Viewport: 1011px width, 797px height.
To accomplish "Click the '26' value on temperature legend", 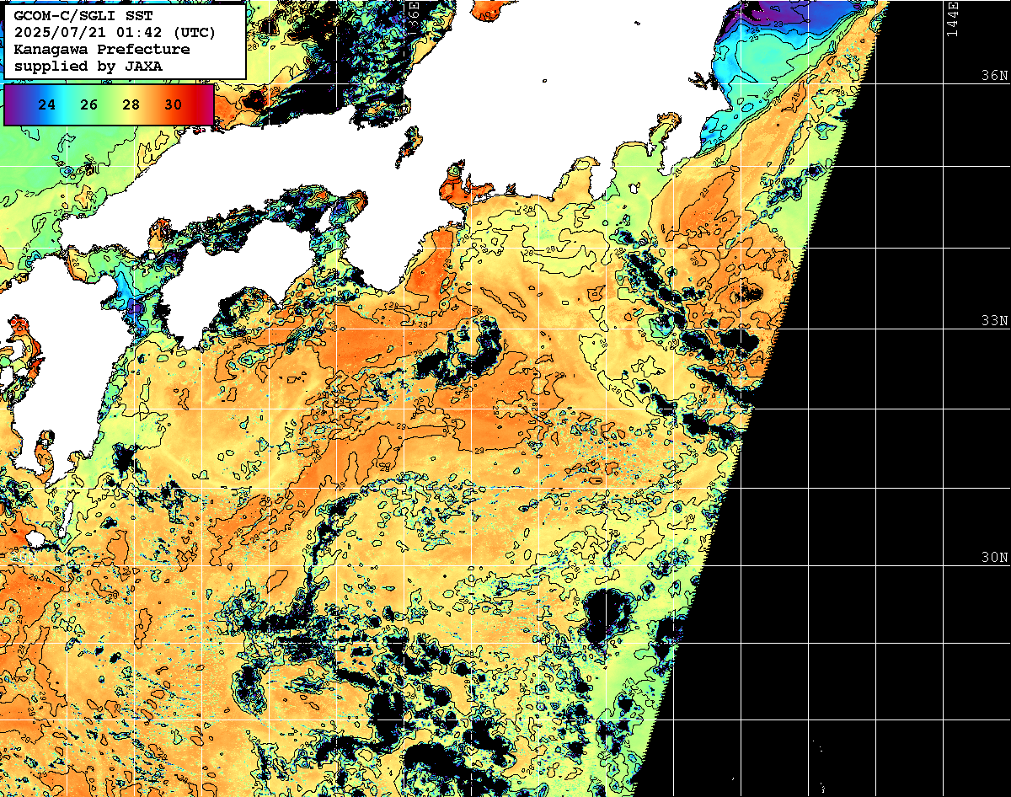I will (89, 104).
